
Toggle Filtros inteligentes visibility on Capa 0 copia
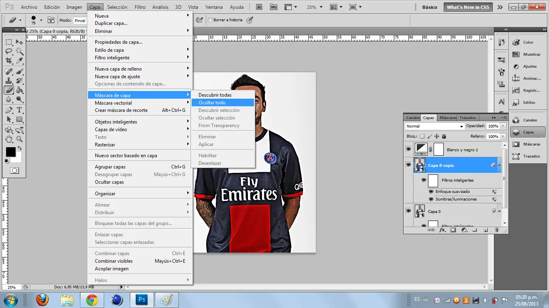click(x=424, y=180)
